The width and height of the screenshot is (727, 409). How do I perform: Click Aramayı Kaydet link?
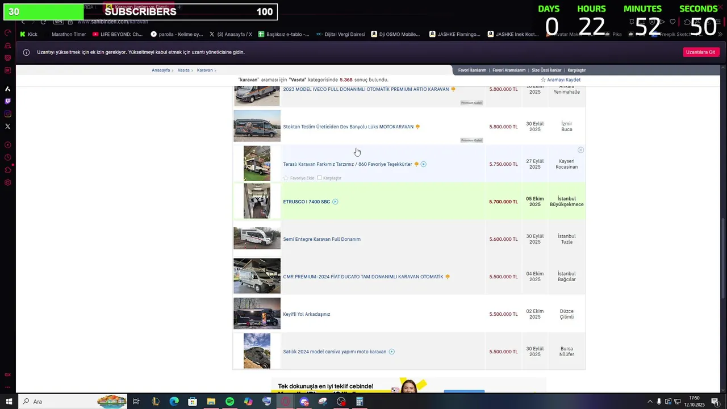click(x=563, y=80)
